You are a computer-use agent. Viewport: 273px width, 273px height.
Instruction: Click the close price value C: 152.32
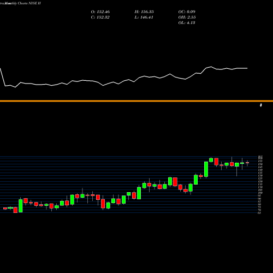click(100, 17)
